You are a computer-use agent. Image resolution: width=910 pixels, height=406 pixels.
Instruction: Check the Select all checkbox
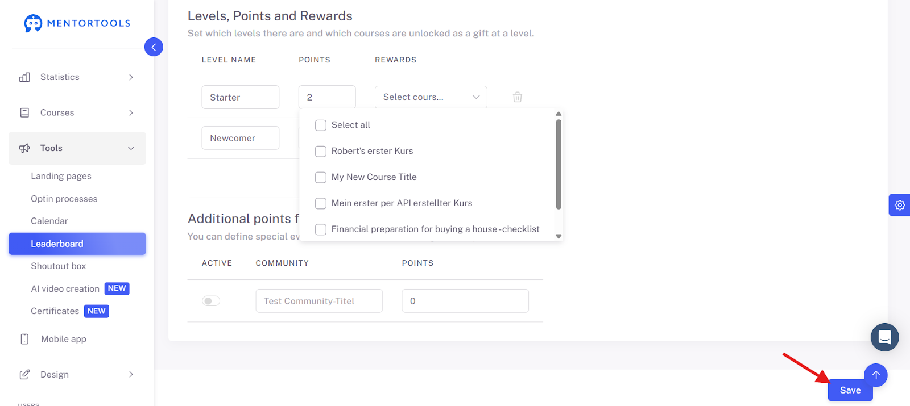coord(321,125)
